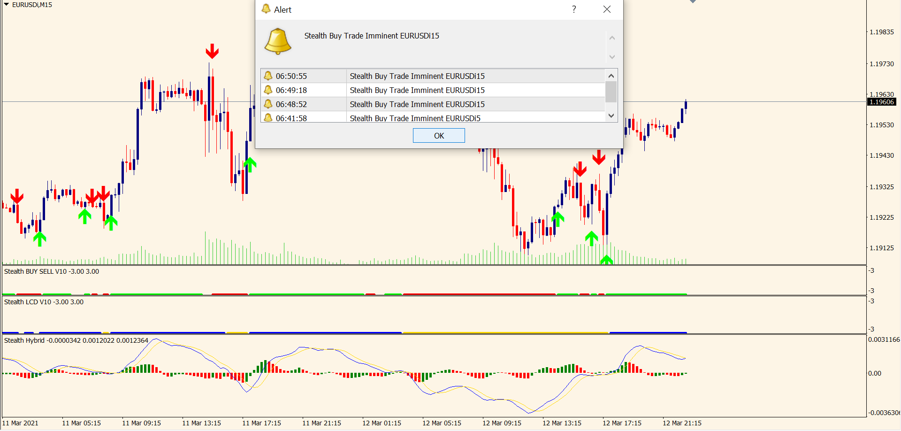Click the alert list scroll down arrow
The image size is (901, 431).
[x=611, y=115]
